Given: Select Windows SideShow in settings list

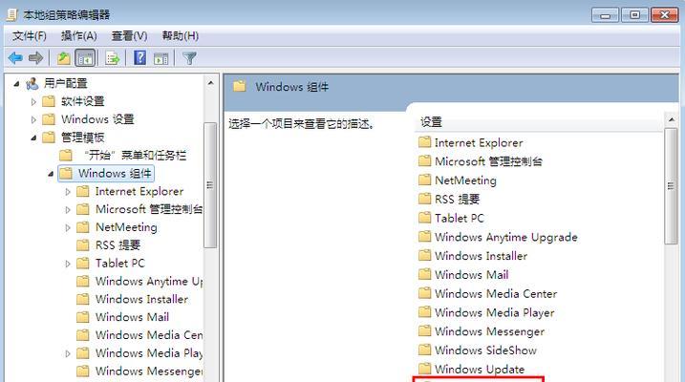Looking at the screenshot, I should (485, 350).
